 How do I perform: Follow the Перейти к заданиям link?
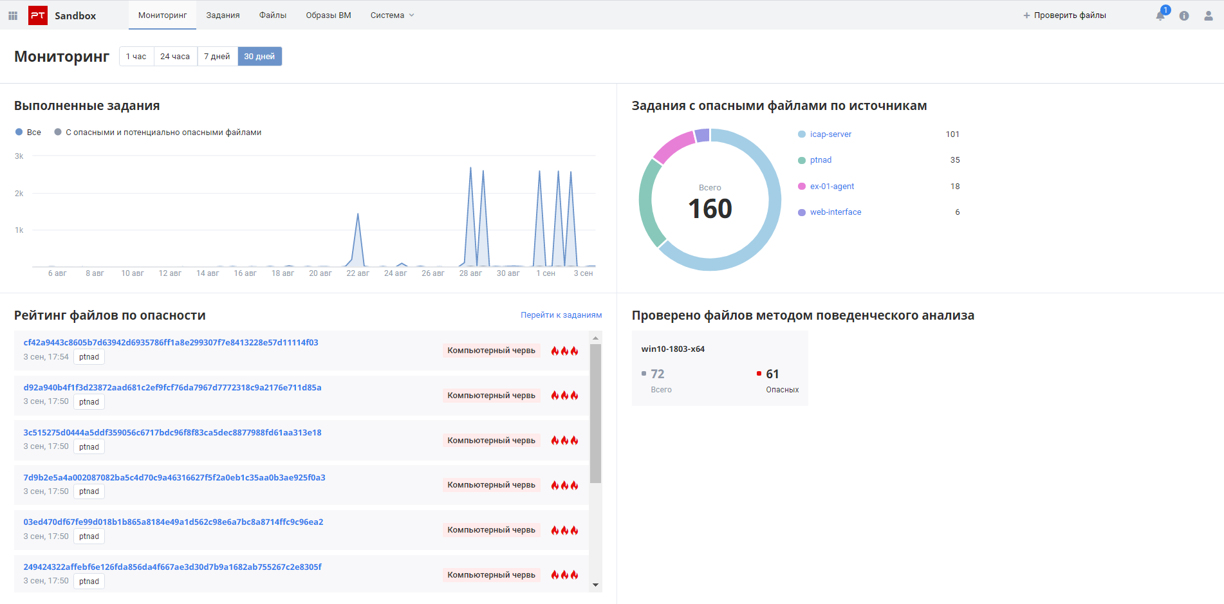point(561,315)
